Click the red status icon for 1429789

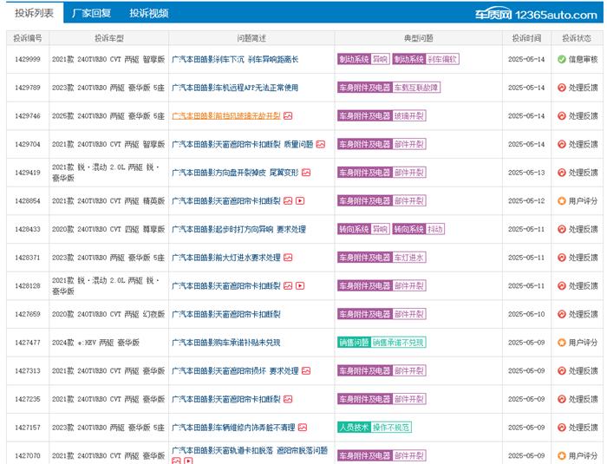point(562,88)
